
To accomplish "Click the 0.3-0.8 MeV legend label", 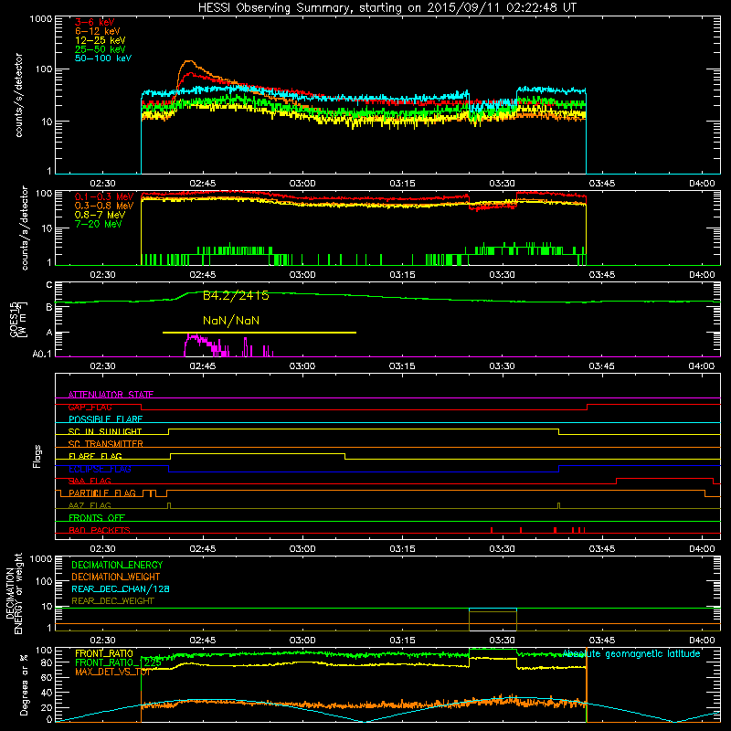I will 104,206.
